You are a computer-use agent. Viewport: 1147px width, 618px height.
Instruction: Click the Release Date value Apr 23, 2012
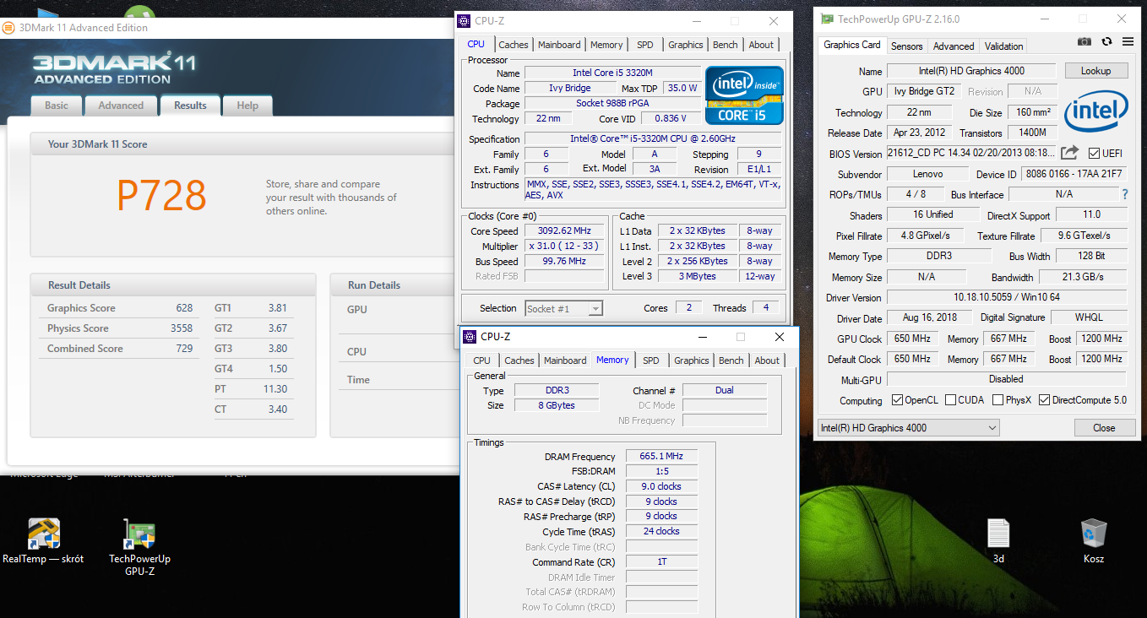point(919,133)
